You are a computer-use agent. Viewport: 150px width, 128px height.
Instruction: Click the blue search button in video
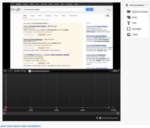click(89, 9)
